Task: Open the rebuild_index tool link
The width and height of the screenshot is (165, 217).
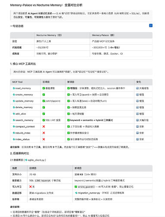Action: [x=22, y=133]
